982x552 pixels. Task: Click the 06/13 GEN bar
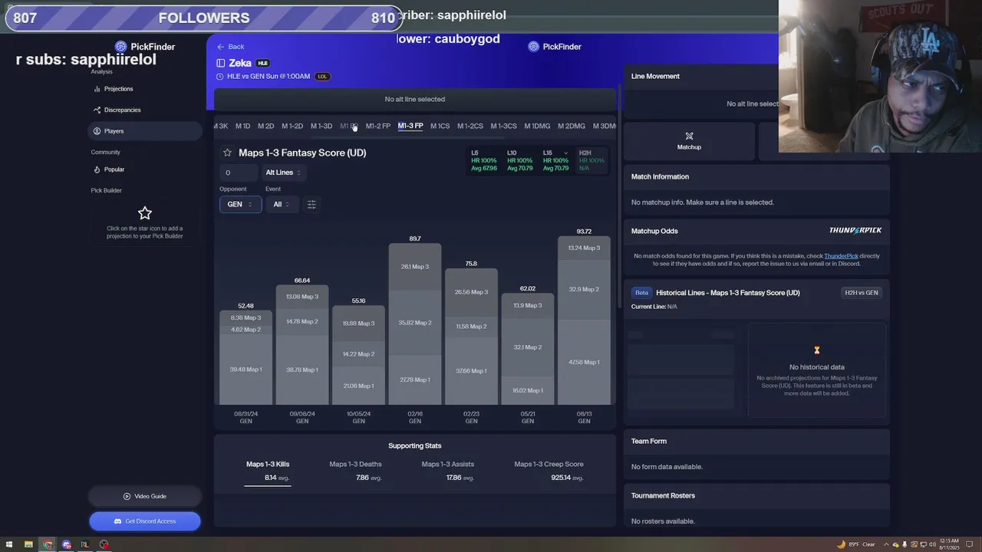coord(584,320)
